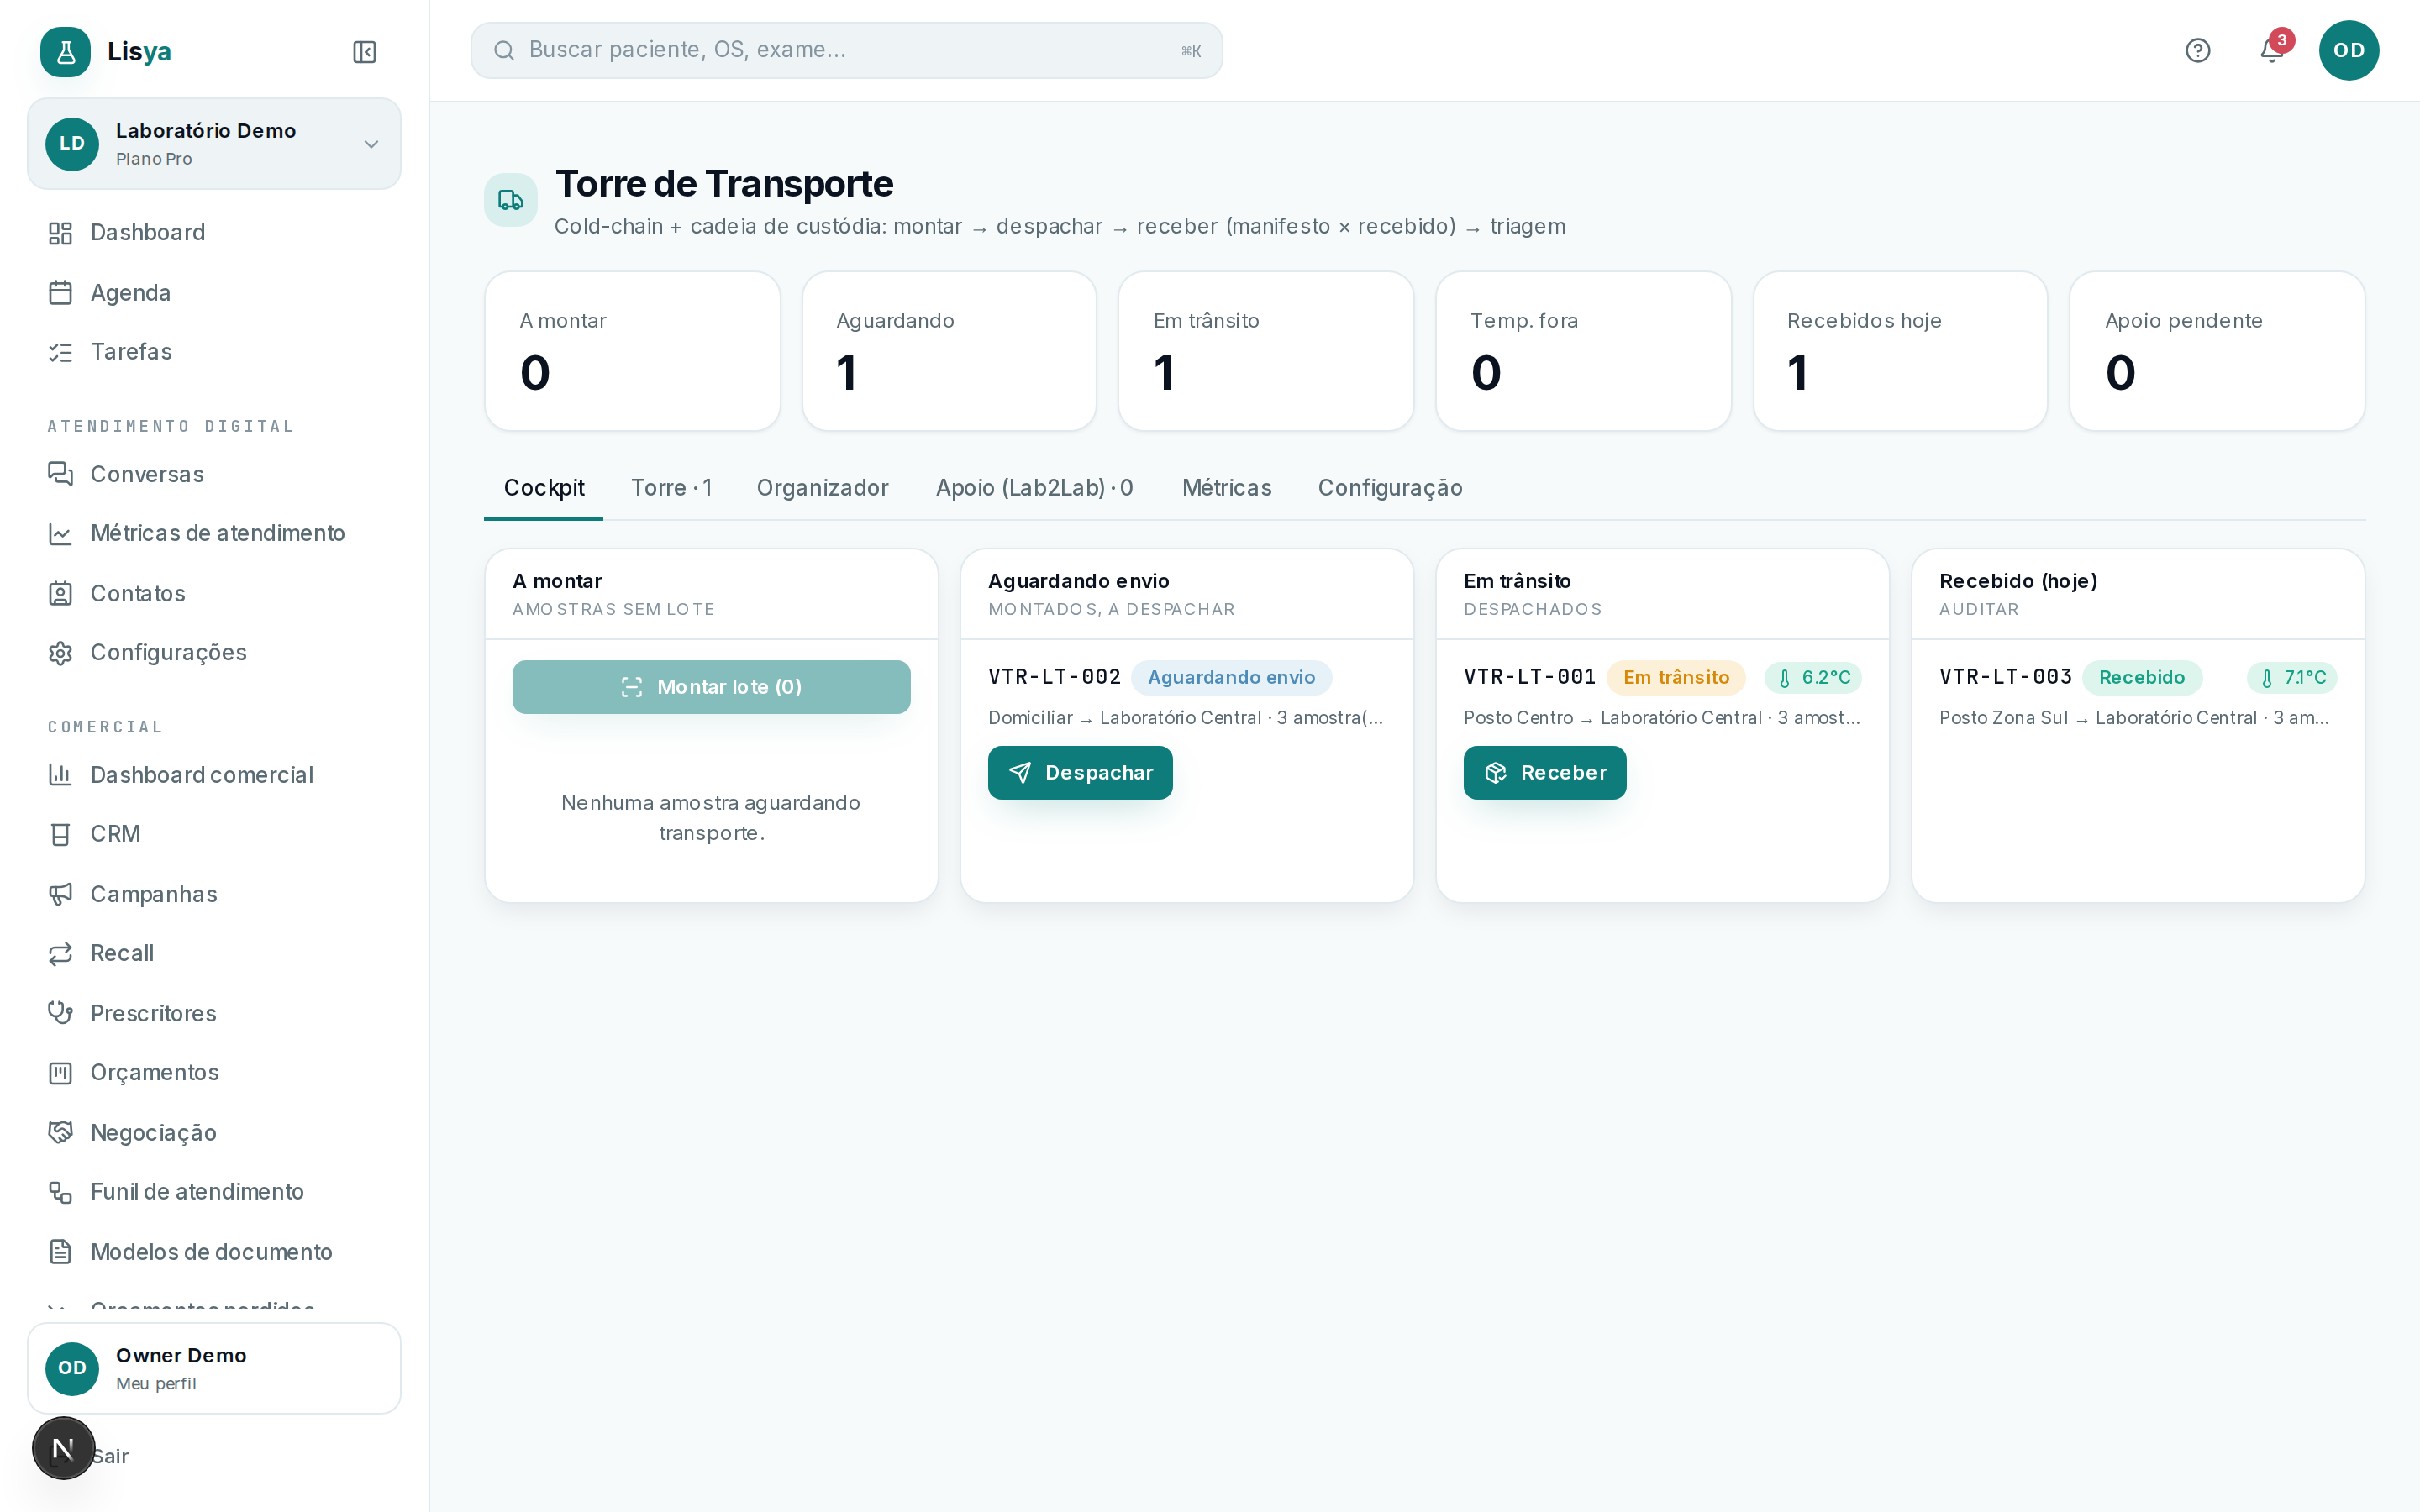
Task: Click the Configurações gear icon
Action: [60, 653]
